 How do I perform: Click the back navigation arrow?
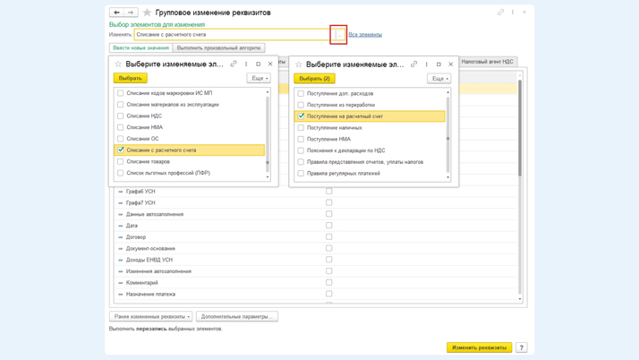116,13
